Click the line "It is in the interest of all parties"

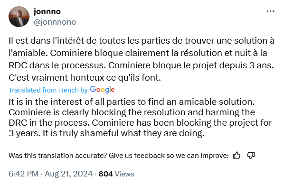coord(132,102)
